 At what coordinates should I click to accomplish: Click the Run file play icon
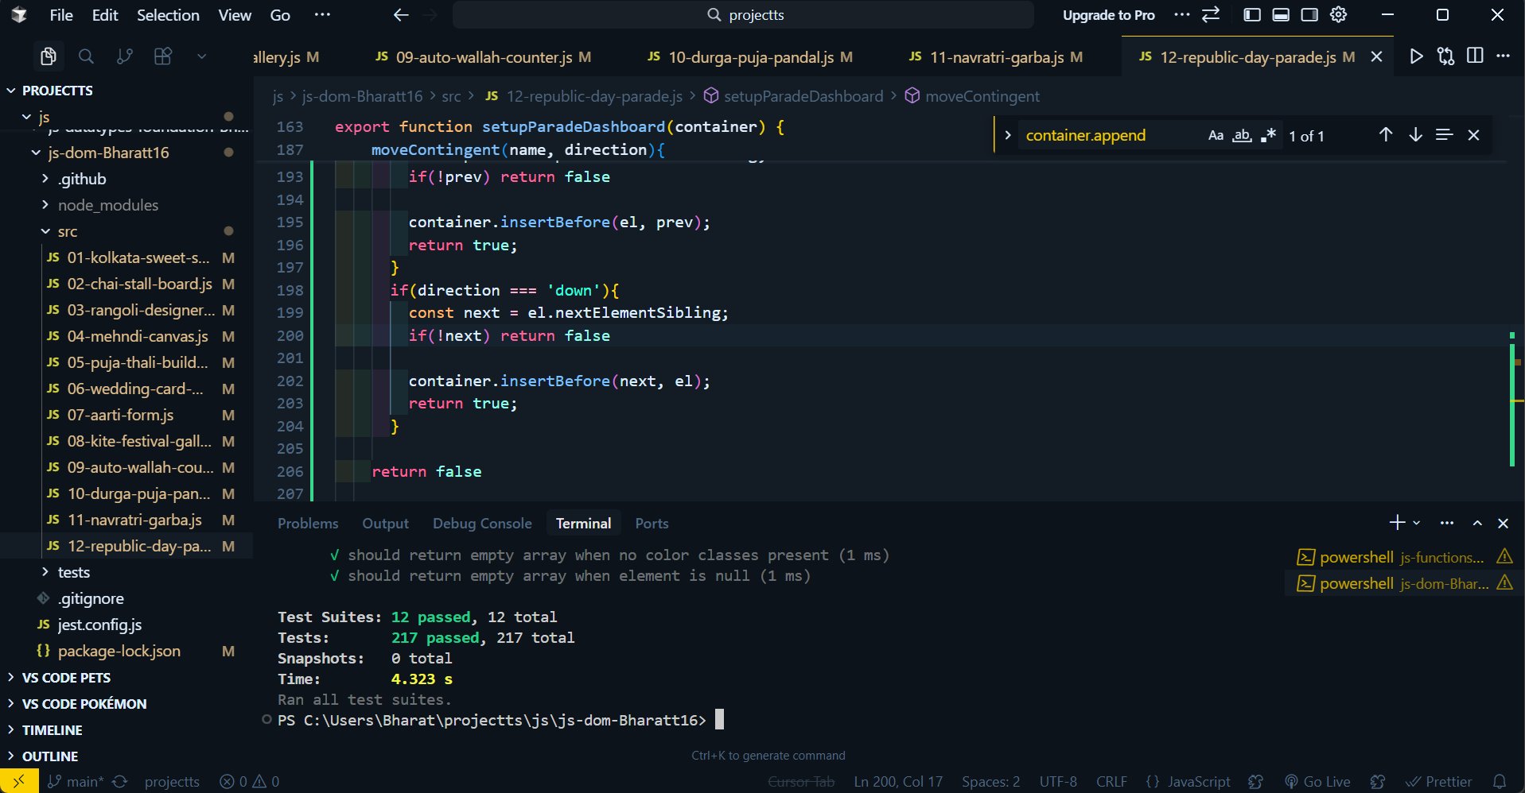[x=1416, y=56]
